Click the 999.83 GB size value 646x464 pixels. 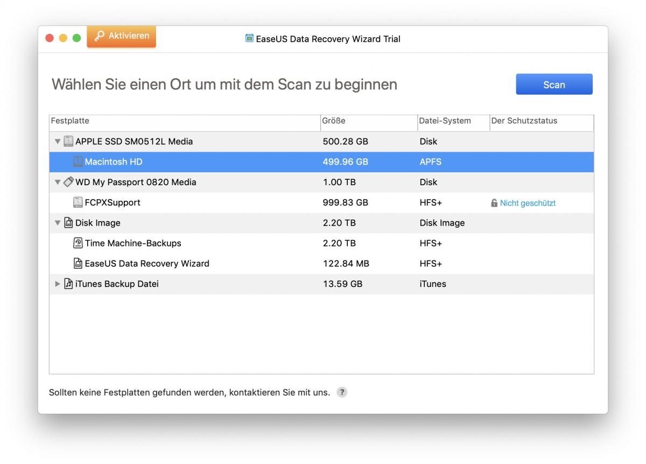click(x=346, y=203)
